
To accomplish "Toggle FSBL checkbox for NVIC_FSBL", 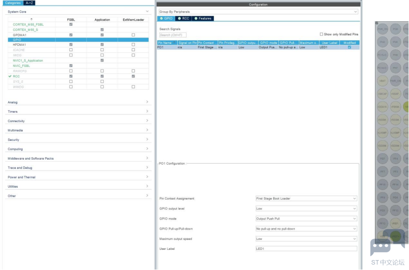I will pyautogui.click(x=71, y=66).
